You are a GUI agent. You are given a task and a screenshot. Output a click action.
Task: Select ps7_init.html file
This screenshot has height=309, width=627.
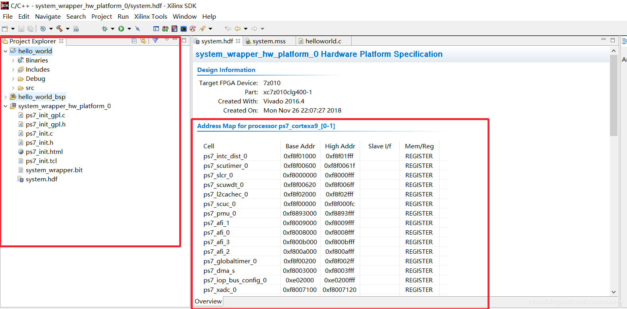click(x=44, y=152)
